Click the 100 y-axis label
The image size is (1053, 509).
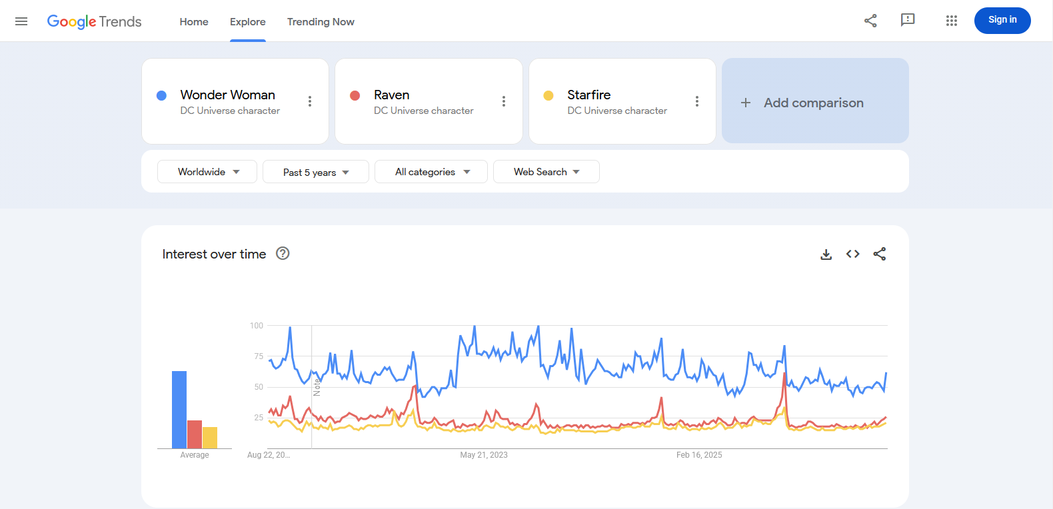click(257, 326)
